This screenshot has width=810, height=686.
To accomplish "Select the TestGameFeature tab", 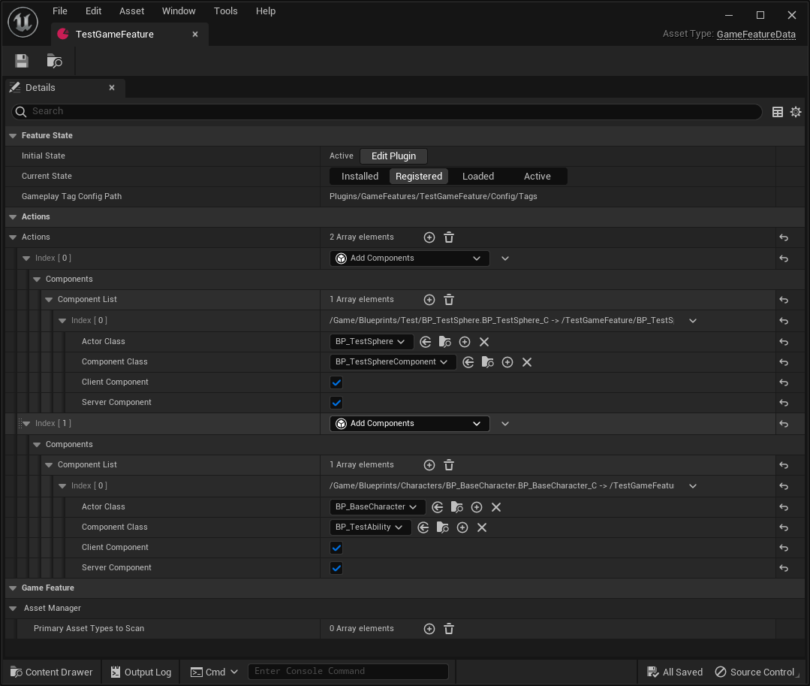I will [x=130, y=34].
